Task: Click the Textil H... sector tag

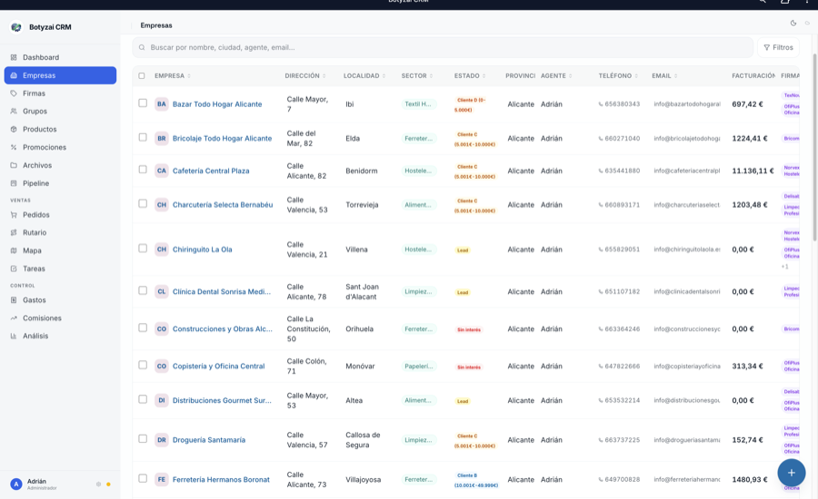Action: pos(418,104)
